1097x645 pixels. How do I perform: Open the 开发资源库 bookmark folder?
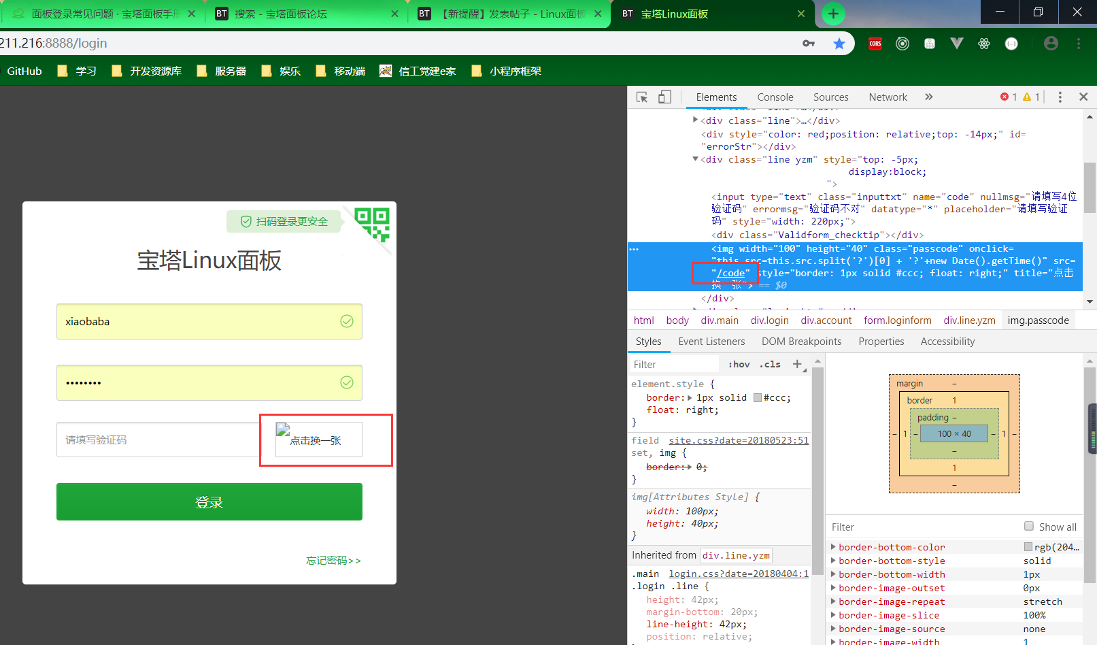(147, 71)
